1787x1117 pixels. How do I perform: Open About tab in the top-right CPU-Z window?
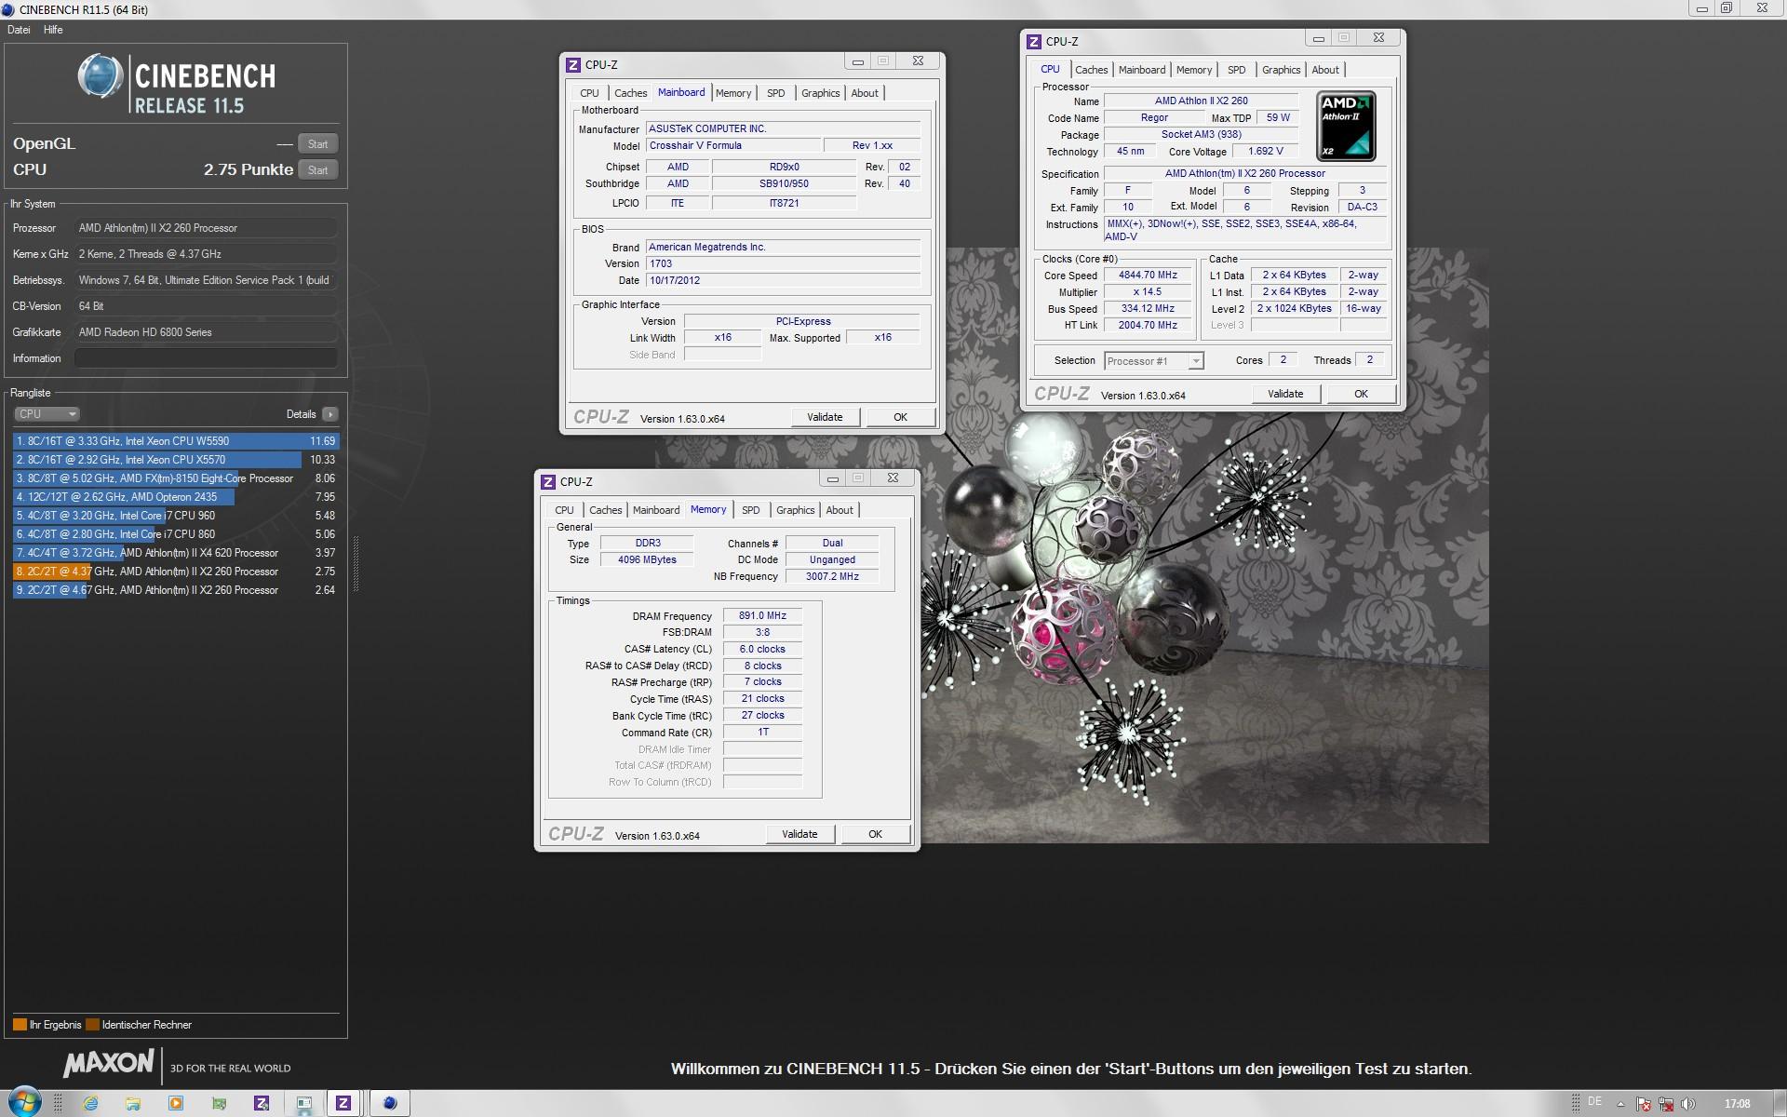pyautogui.click(x=1324, y=70)
